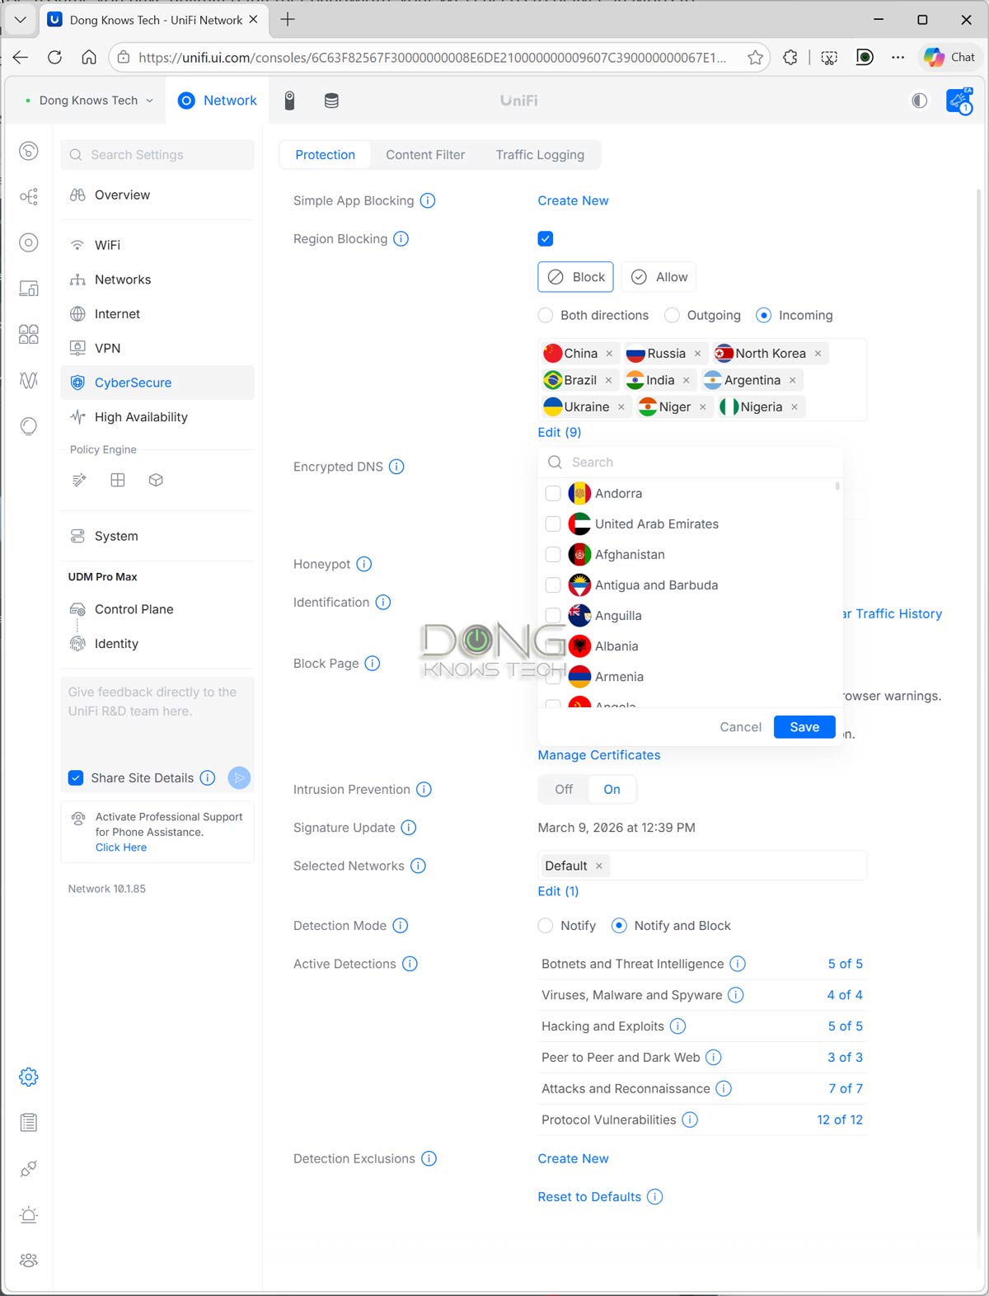The image size is (989, 1296).
Task: Switch to the Content Filter tab
Action: (425, 155)
